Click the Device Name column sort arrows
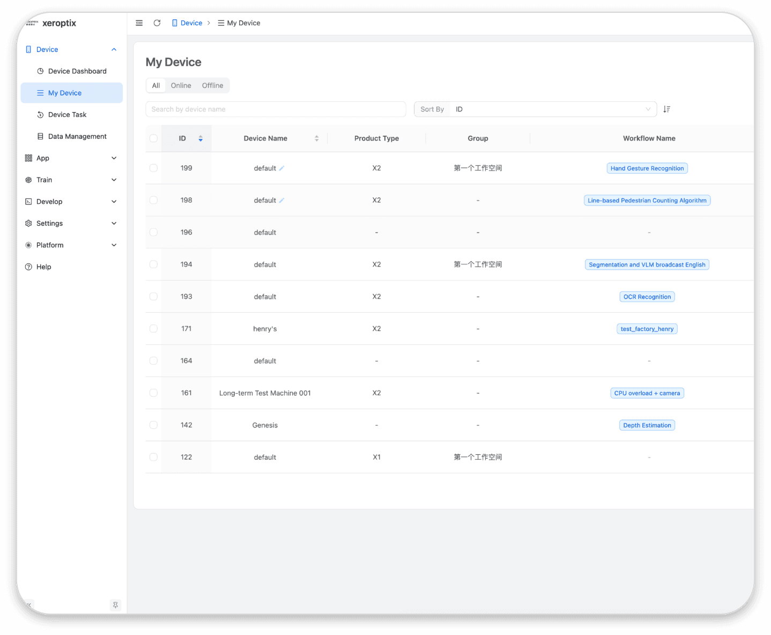 pos(316,138)
